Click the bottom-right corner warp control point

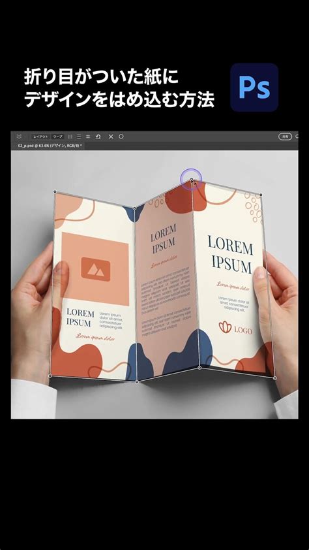click(274, 378)
